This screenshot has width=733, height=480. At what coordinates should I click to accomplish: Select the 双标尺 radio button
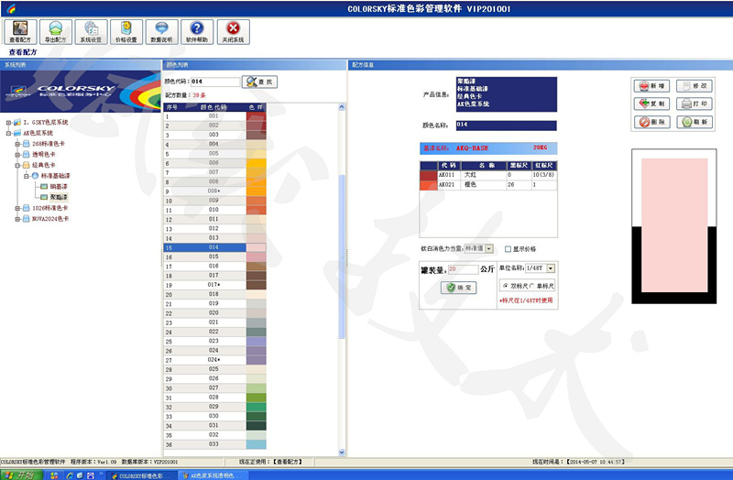tap(506, 286)
